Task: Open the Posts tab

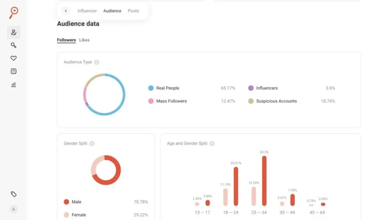Action: coord(133,11)
